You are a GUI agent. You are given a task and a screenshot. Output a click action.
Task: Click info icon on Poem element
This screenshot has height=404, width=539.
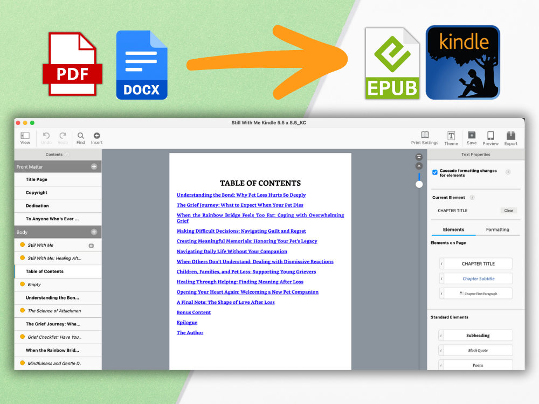pyautogui.click(x=441, y=365)
